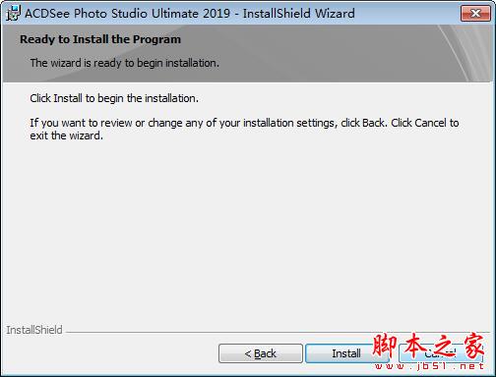Cancel the installation wizard
Screen dimensions: 496x377
coord(441,353)
